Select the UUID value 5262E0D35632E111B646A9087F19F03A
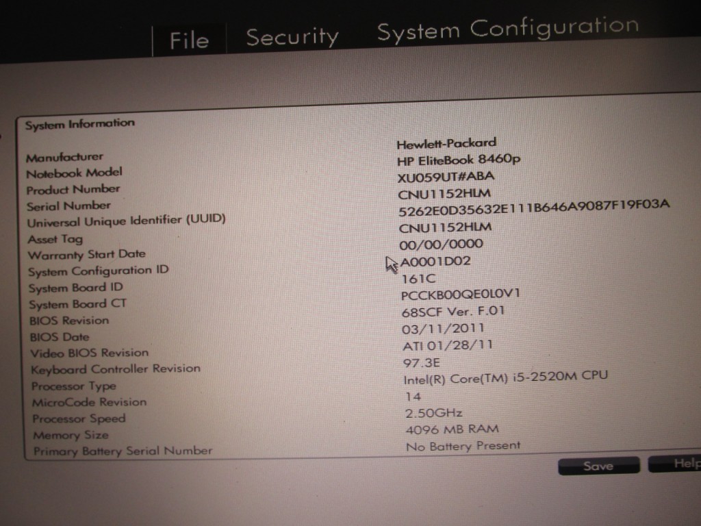Viewport: 701px width, 526px height. 534,207
